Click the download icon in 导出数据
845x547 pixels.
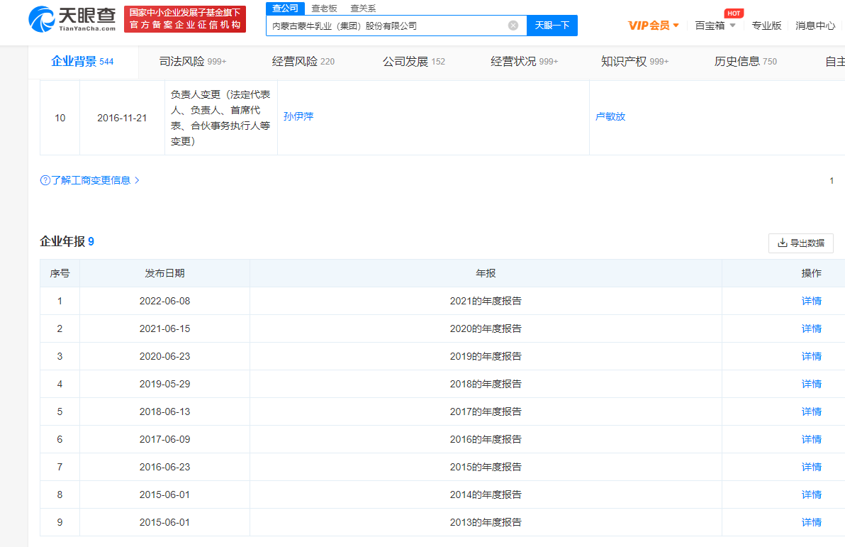click(x=783, y=243)
